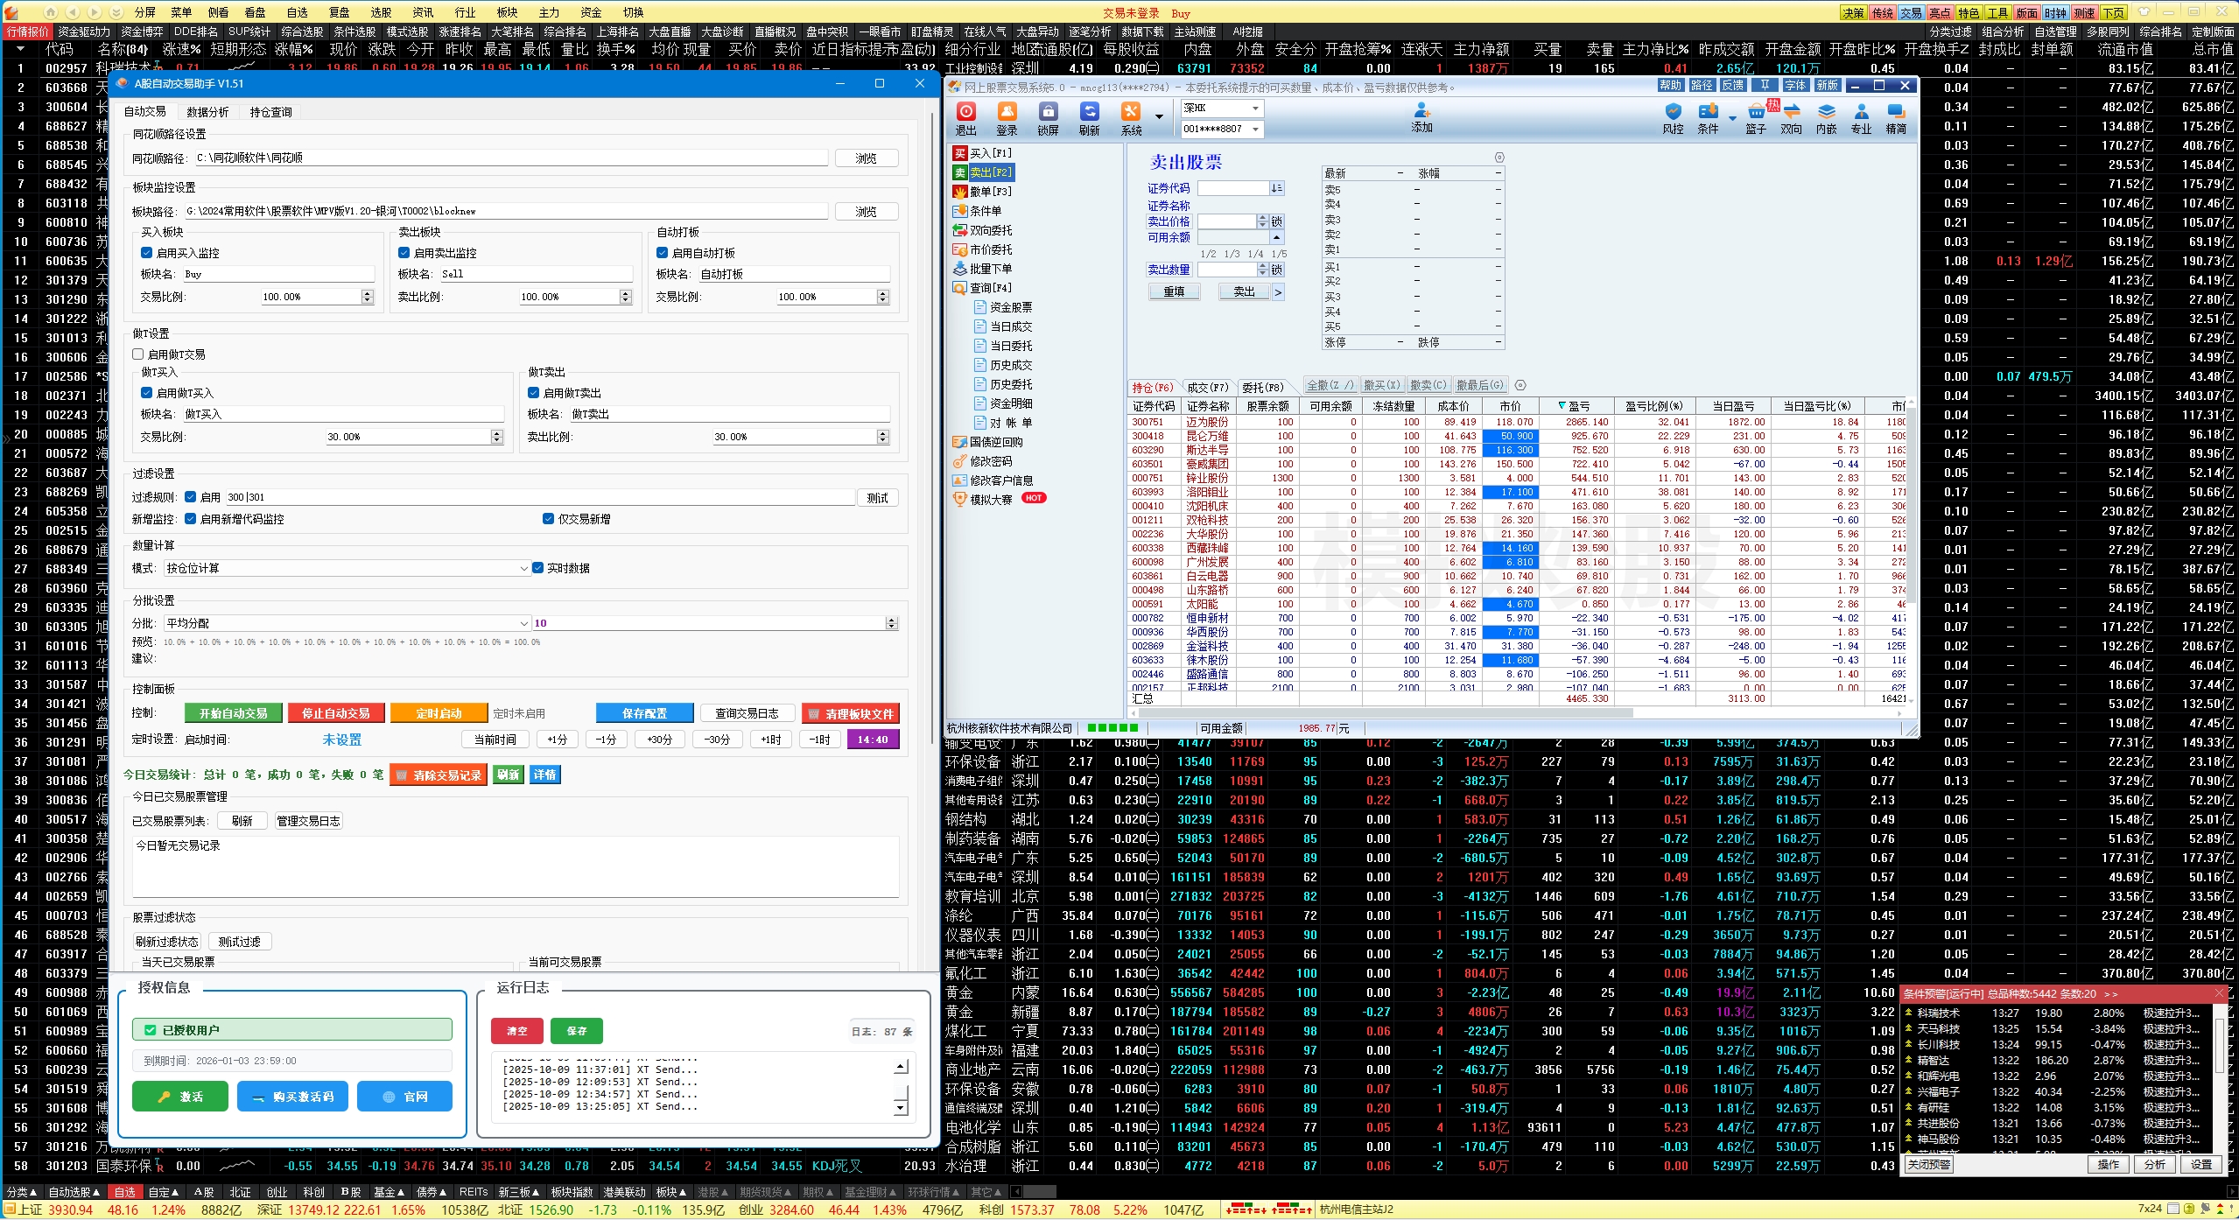Viewport: 2239px width, 1220px height.
Task: Open the 风控 risk control shield icon
Action: (1673, 112)
